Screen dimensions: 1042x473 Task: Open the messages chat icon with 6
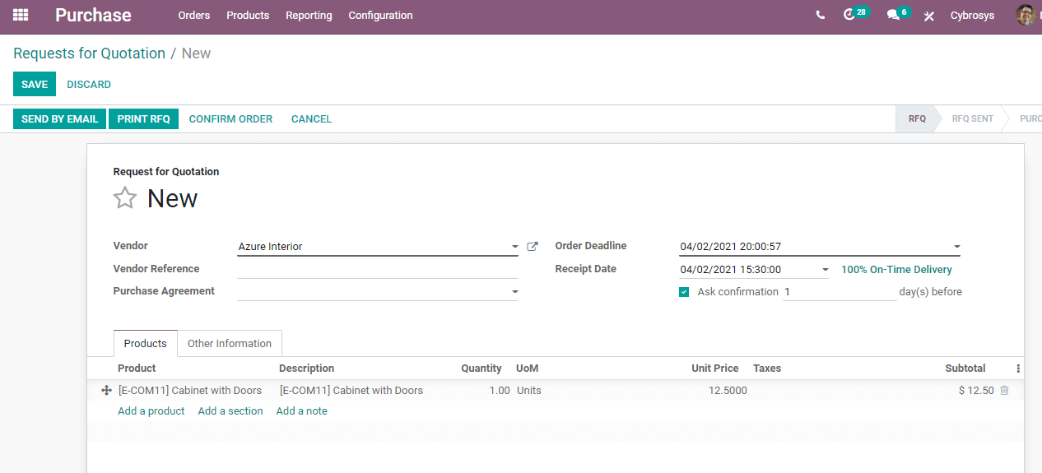(x=898, y=14)
